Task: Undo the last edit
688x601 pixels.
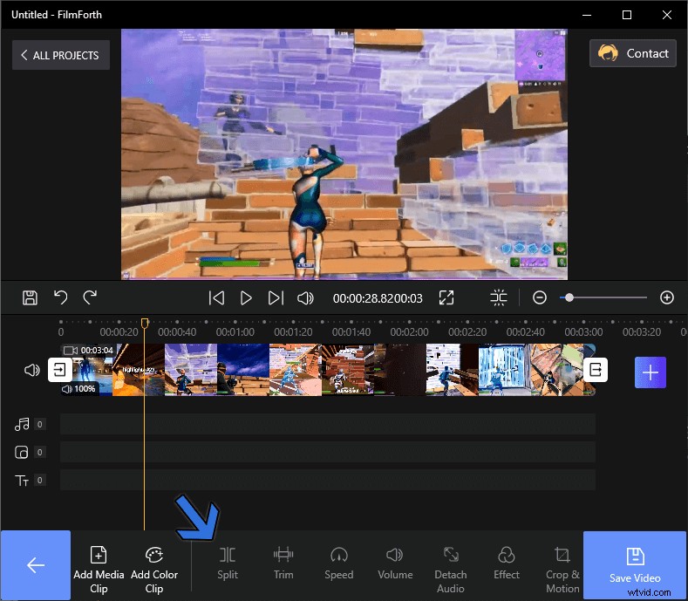Action: tap(60, 297)
